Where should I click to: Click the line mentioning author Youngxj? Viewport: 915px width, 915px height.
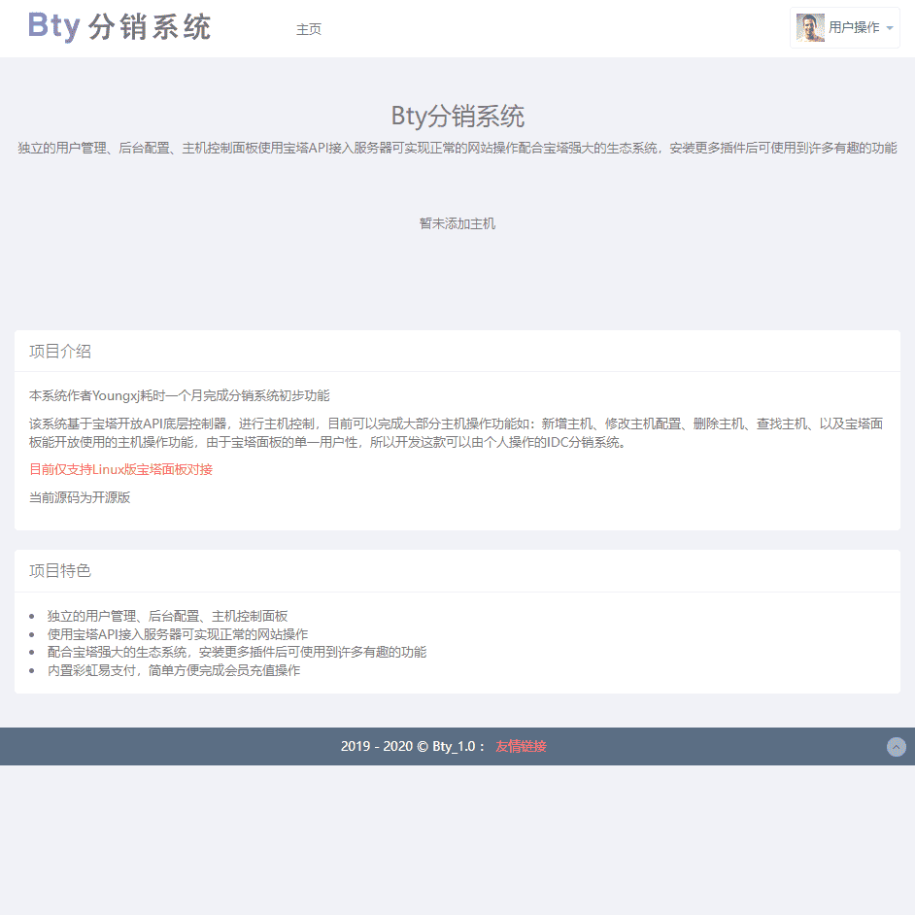[x=180, y=395]
